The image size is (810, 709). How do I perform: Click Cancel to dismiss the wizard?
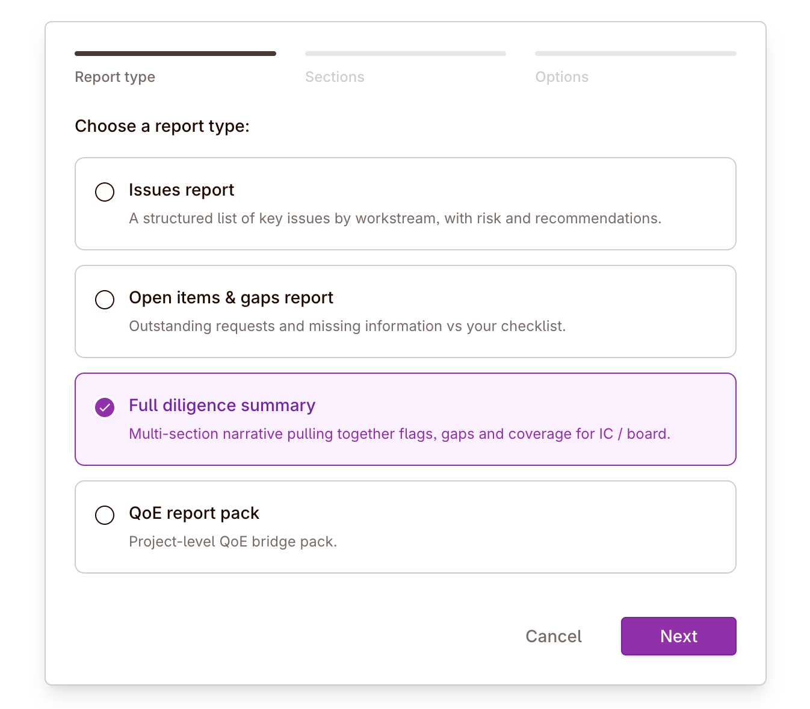[553, 636]
